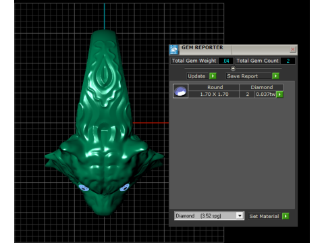Screen dimensions: 324x243
Task: Select the round gem thumbnail
Action: [x=180, y=91]
